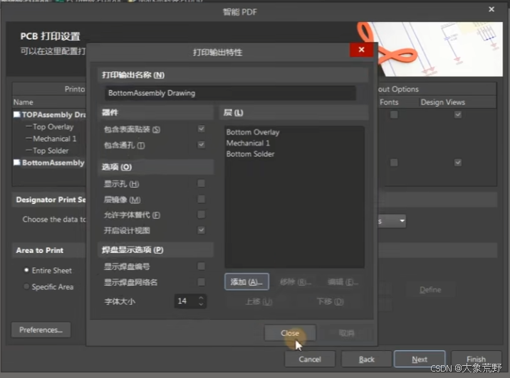Toggle Fonts checkbox for BottomAssembly row
Viewport: 510px width, 378px height.
point(394,162)
